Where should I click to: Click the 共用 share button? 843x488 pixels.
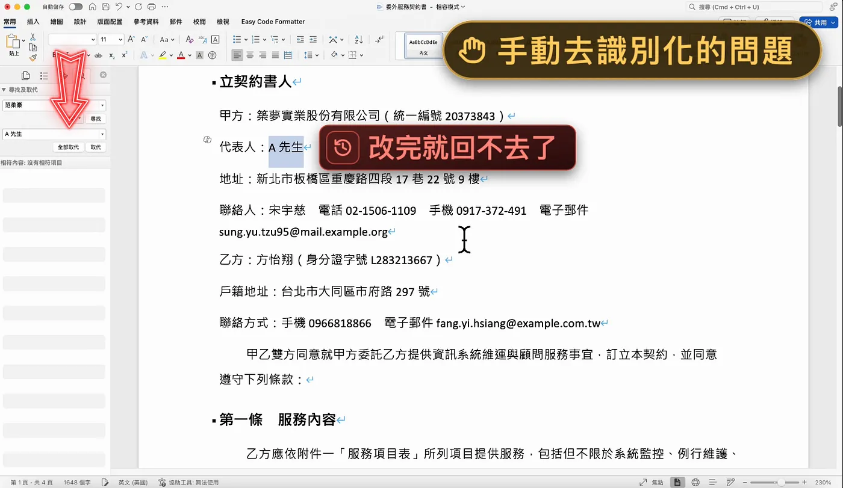818,22
